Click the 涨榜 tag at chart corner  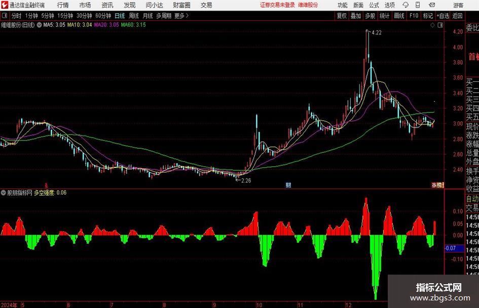click(437, 185)
